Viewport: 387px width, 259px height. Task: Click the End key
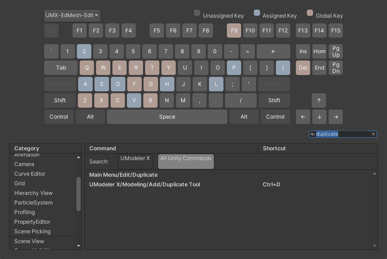click(319, 68)
